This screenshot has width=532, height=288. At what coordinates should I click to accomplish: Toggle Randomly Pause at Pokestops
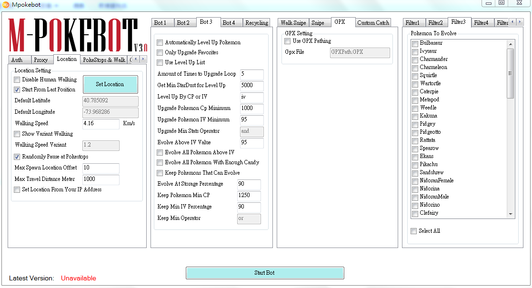click(17, 157)
